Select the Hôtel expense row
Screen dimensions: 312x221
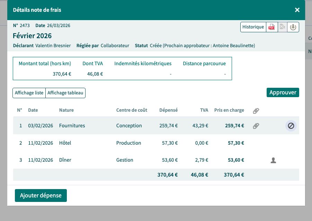click(x=156, y=143)
